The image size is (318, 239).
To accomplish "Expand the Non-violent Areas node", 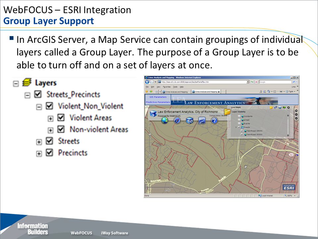I will point(50,130).
